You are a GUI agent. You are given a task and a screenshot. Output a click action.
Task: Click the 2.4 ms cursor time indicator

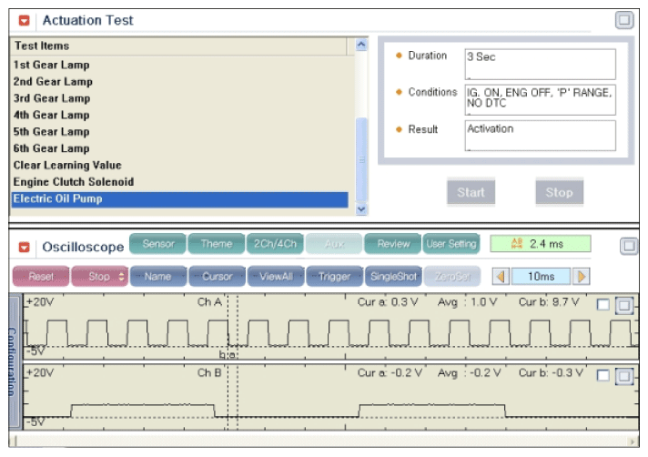[x=540, y=244]
